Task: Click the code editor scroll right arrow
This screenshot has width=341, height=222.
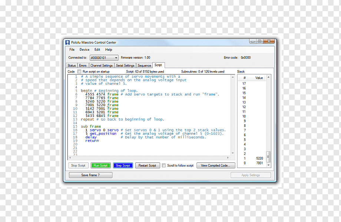Action: point(228,158)
